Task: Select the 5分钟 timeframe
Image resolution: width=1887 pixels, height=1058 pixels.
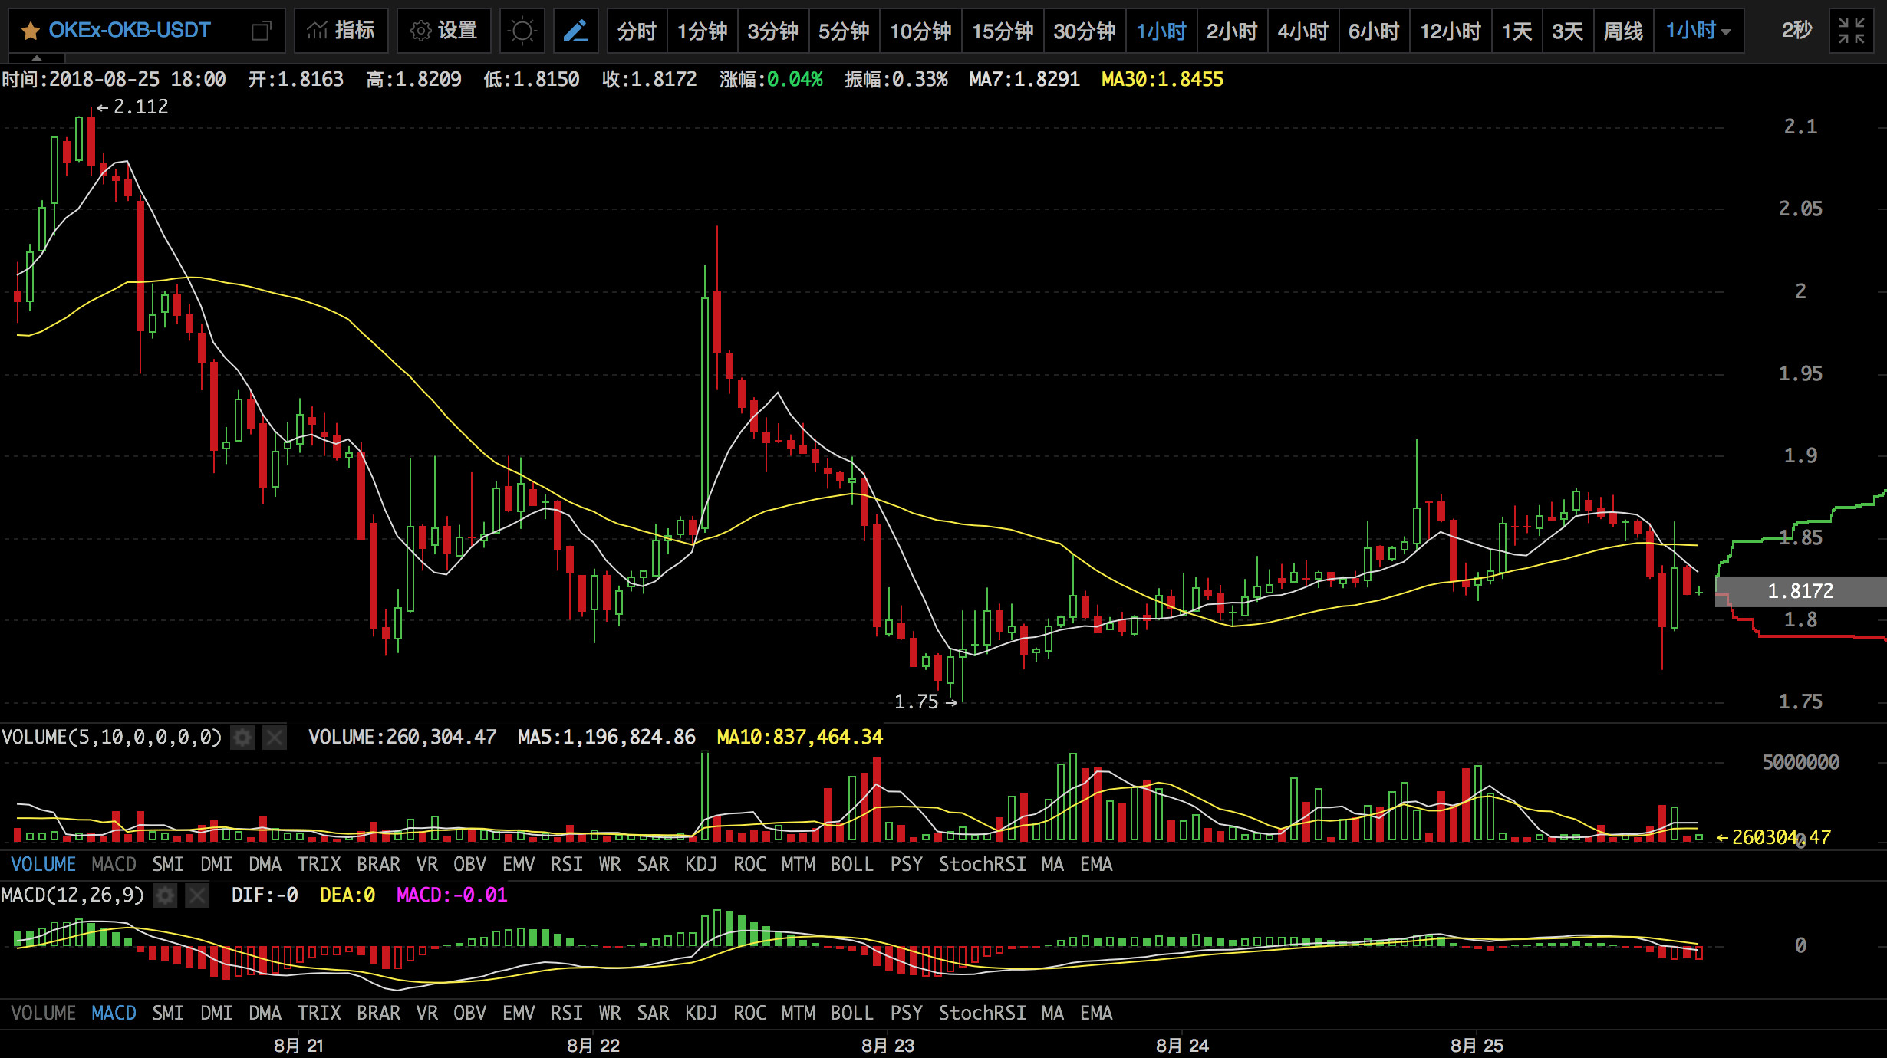Action: (844, 31)
